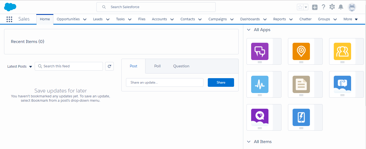Open the purple Chatter speech bubbles app
The width and height of the screenshot is (366, 149).
coord(260,51)
